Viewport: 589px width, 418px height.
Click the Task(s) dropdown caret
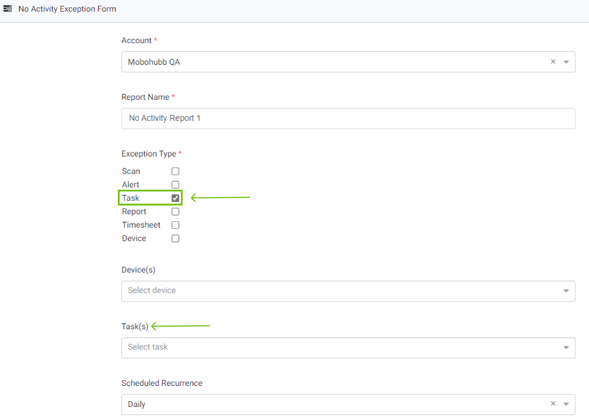pos(566,347)
